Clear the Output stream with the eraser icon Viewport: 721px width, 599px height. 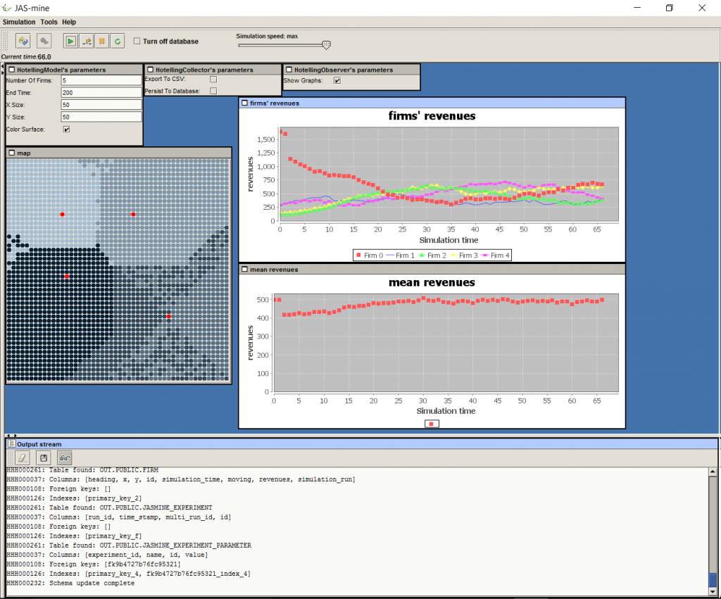(x=23, y=458)
